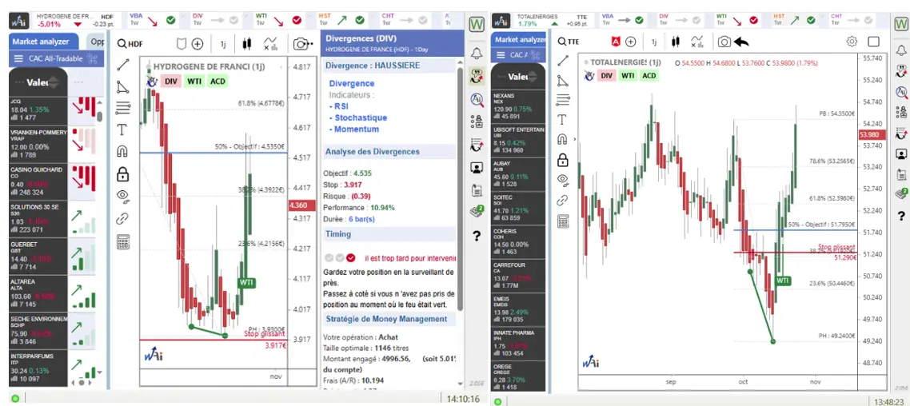Click the Stochastique indicator link

click(x=360, y=117)
